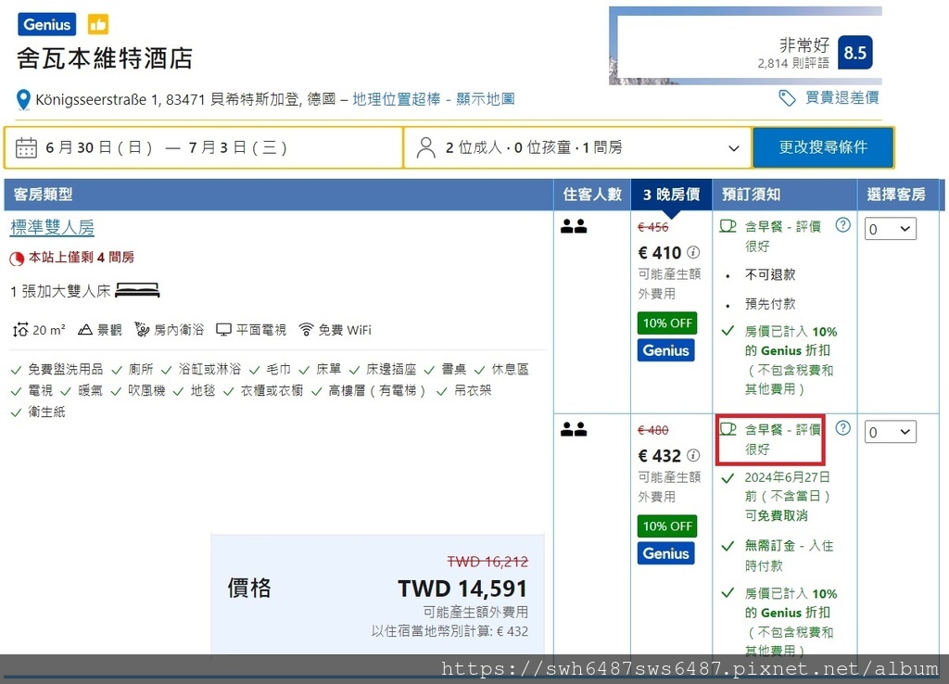949x684 pixels.
Task: Click the 本站上僅剩 4 間房 notice
Action: click(x=82, y=258)
